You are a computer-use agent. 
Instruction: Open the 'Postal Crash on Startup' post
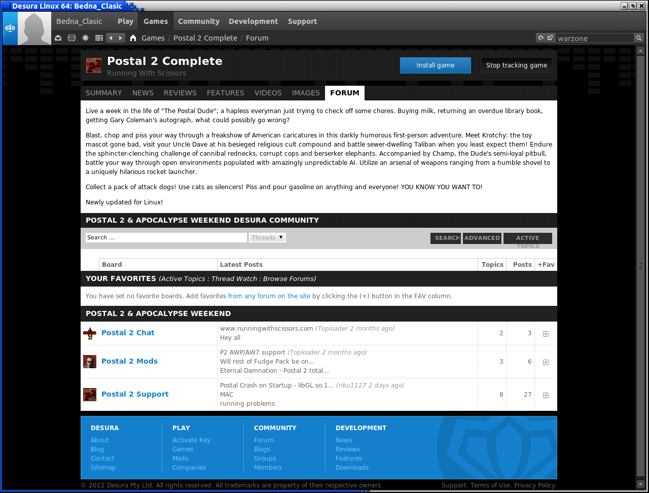tap(277, 385)
